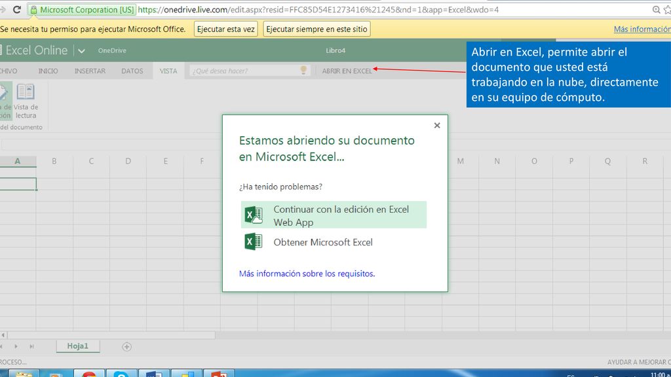Click 'Ejecutar esta vez' button
This screenshot has height=377, width=671.
pos(226,29)
